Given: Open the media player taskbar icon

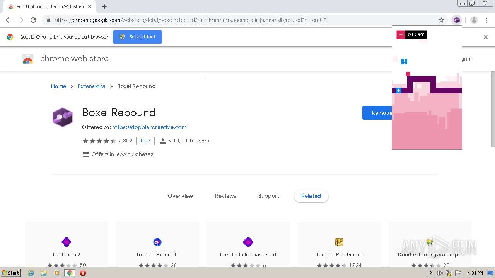Looking at the screenshot, I should coord(57,273).
